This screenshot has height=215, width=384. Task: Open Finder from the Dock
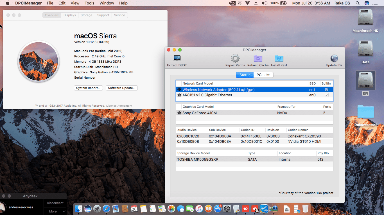pyautogui.click(x=79, y=209)
